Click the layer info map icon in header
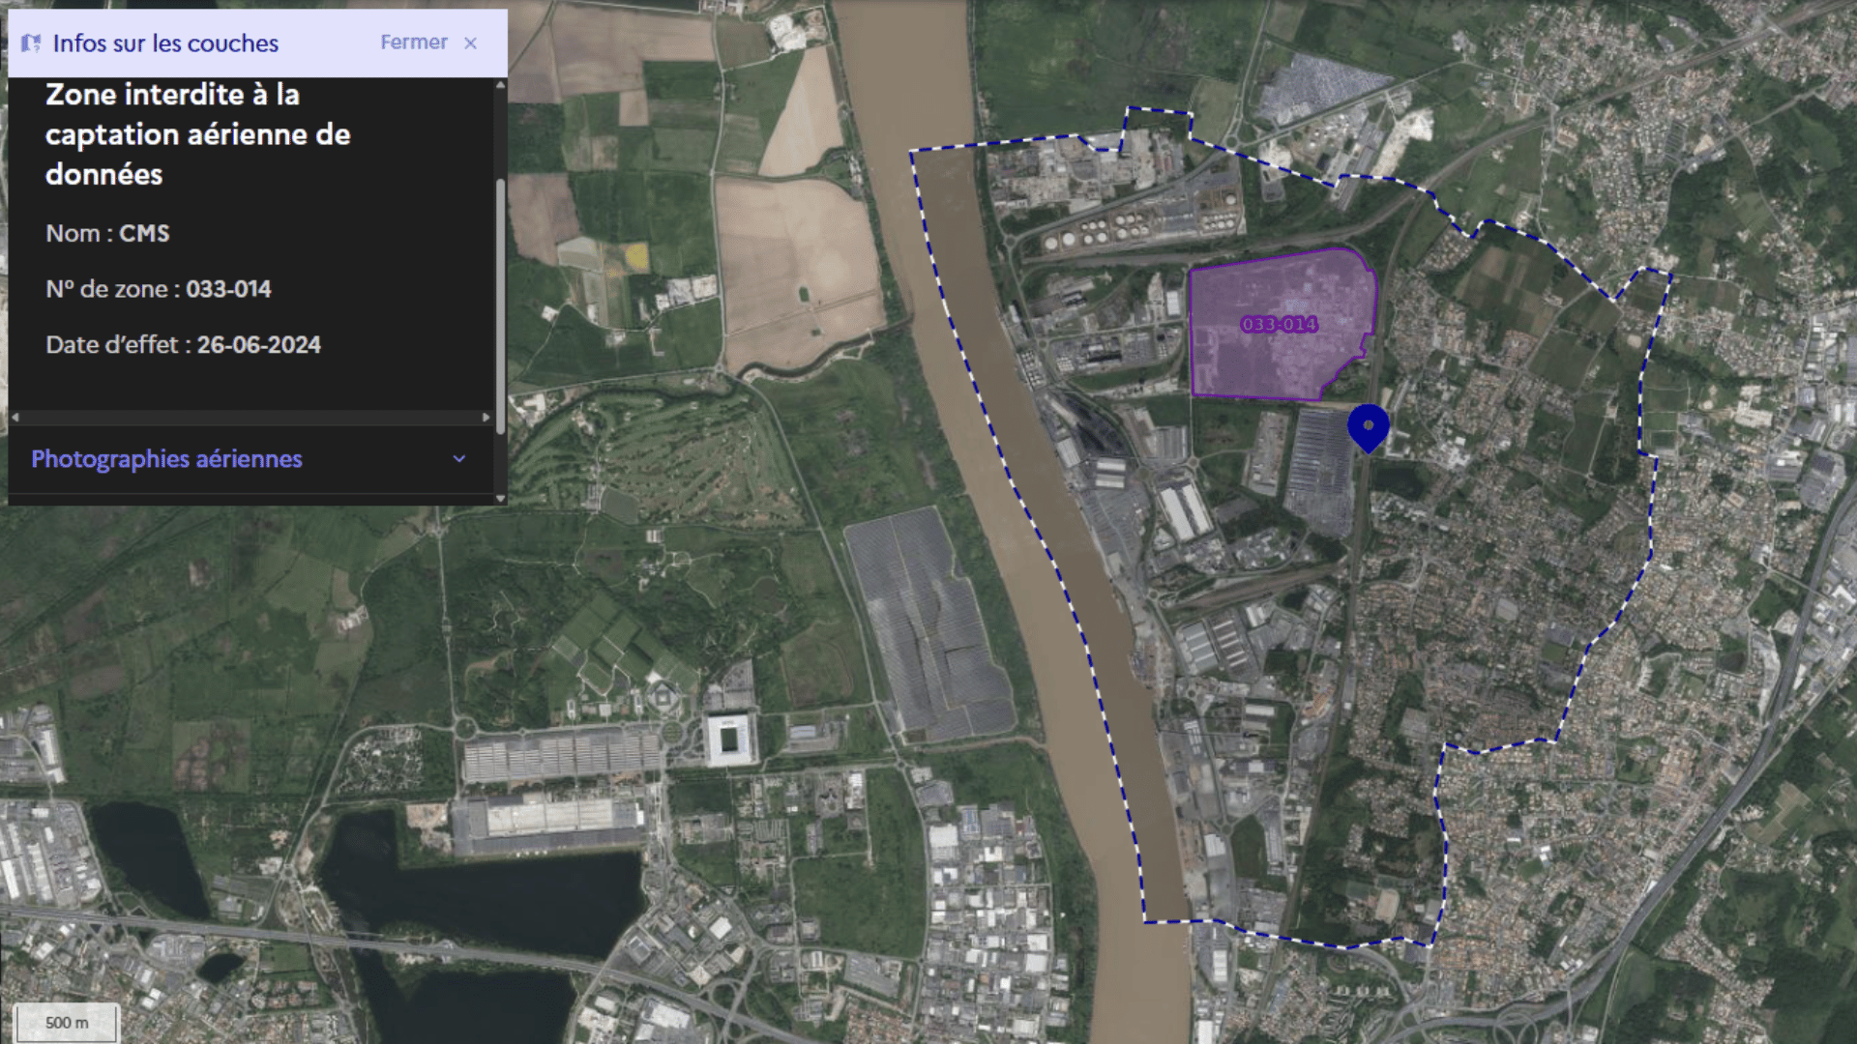1857x1044 pixels. [x=31, y=43]
